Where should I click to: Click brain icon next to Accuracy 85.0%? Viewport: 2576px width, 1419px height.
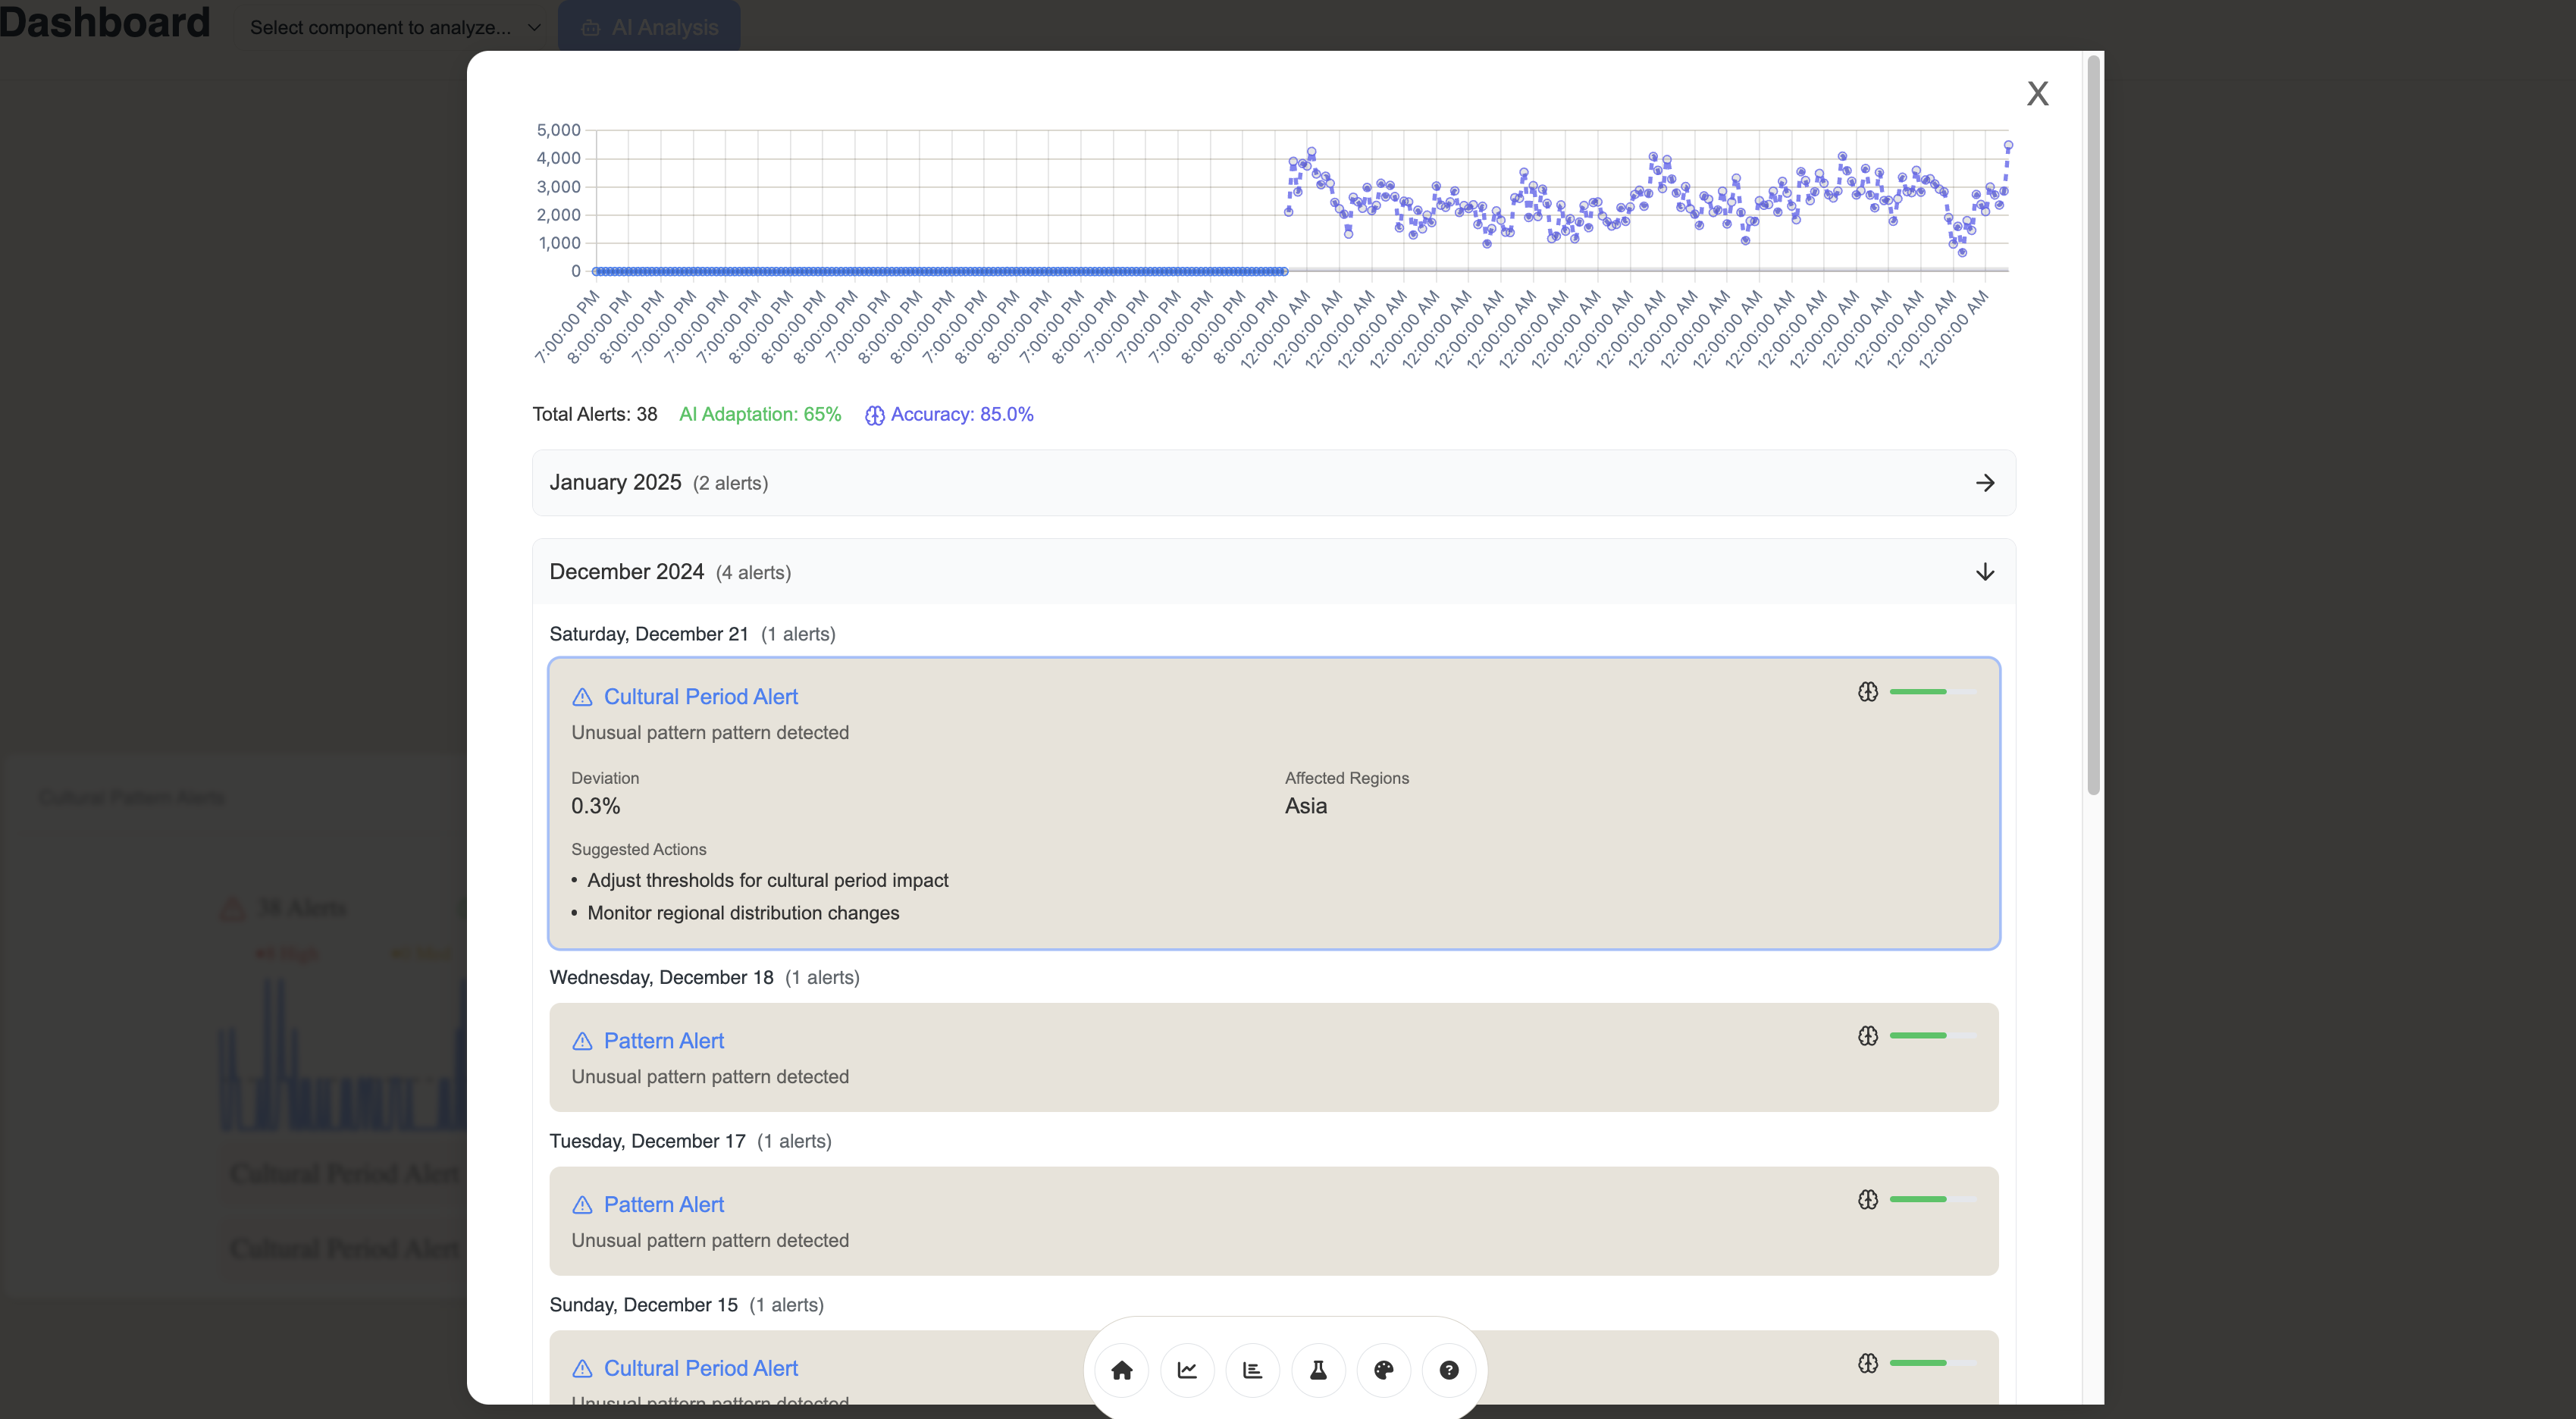pos(874,415)
